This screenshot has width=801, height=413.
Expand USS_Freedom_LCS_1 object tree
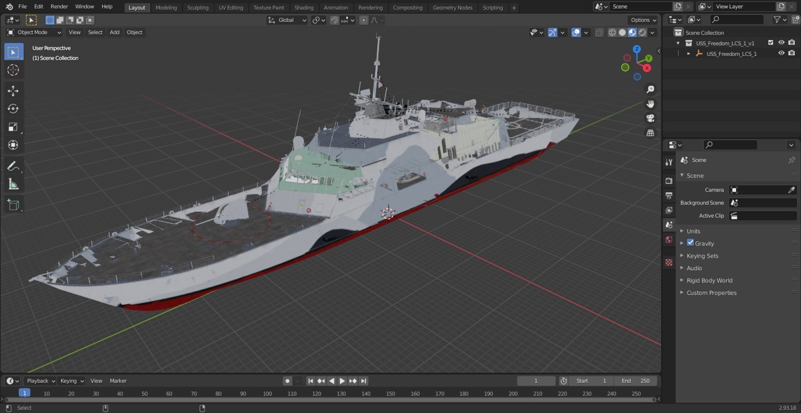pos(688,54)
